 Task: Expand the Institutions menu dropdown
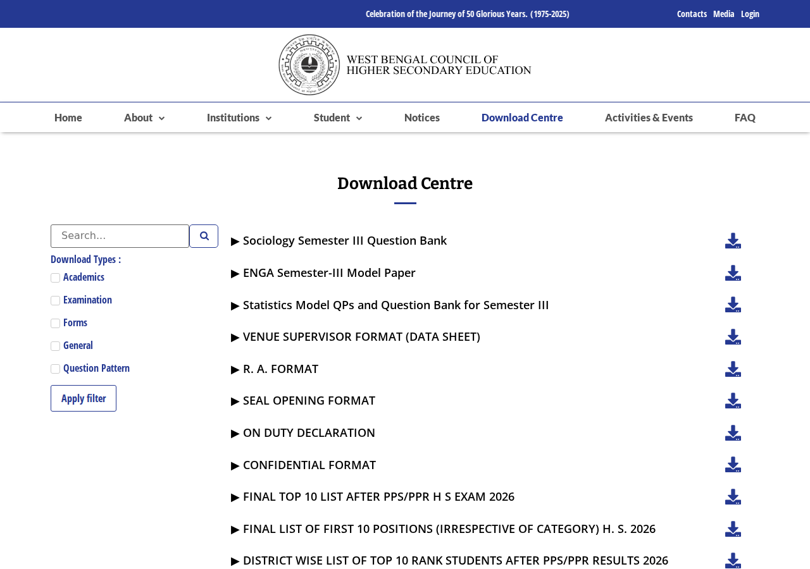pyautogui.click(x=239, y=118)
